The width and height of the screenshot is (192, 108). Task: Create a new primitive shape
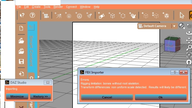click(101, 15)
